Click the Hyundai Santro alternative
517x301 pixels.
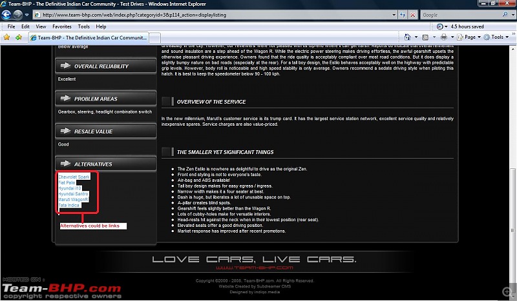click(73, 194)
